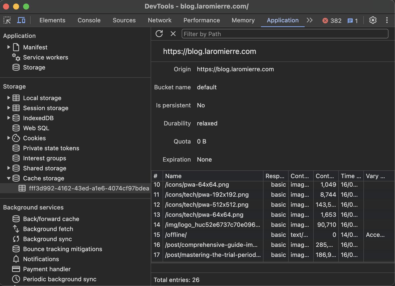Select Storage database icon under Application

[16, 67]
